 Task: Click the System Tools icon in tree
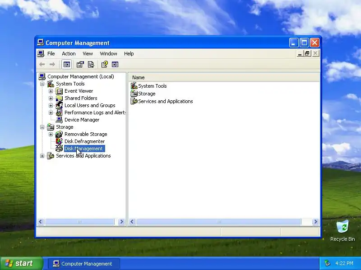click(51, 84)
